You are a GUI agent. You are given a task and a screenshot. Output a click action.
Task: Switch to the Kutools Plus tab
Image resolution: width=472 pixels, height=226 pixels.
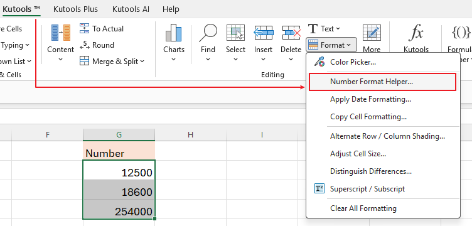(75, 9)
